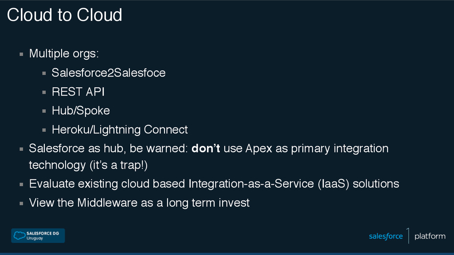Click the square bullet before REST API
This screenshot has height=255, width=454.
click(x=44, y=92)
